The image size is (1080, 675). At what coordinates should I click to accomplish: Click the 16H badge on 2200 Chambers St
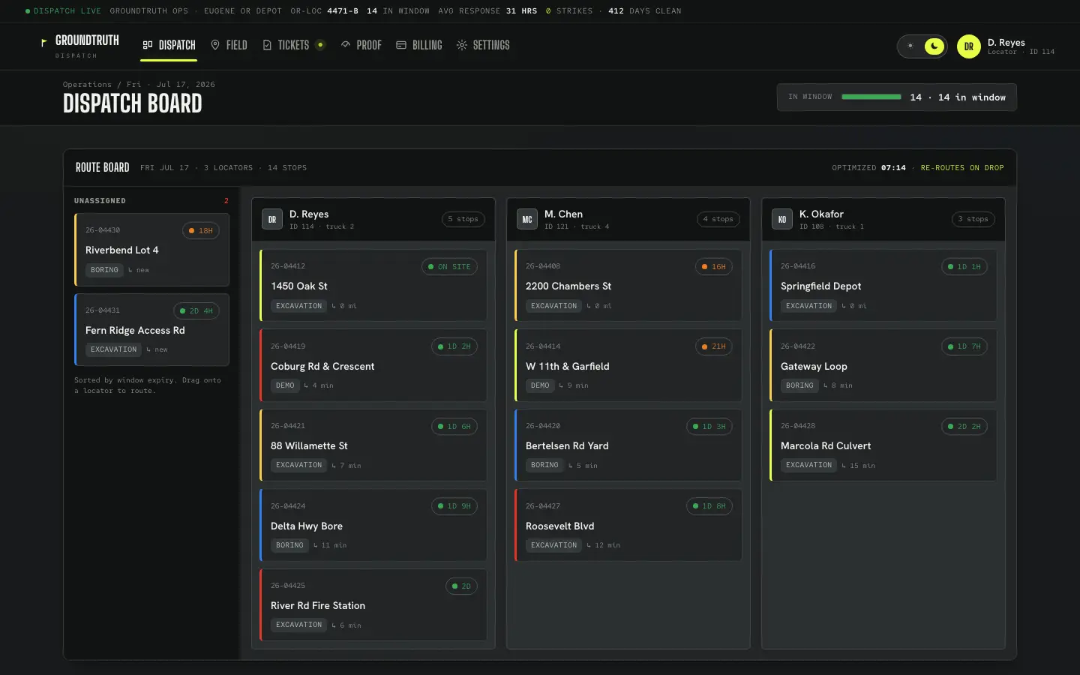(x=713, y=267)
